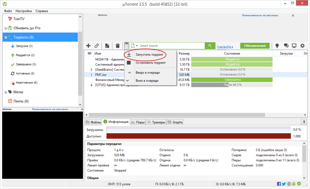The height and width of the screenshot is (189, 310).
Task: Click the Facebook icon in status bar
Action: [279, 184]
